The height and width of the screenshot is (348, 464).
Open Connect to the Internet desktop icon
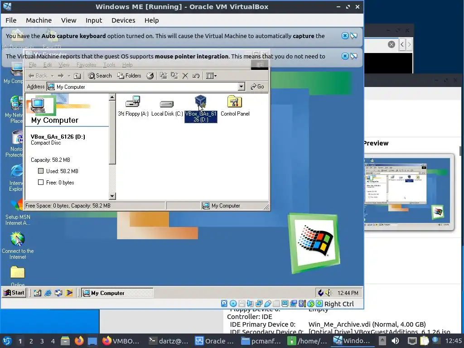[x=18, y=246]
